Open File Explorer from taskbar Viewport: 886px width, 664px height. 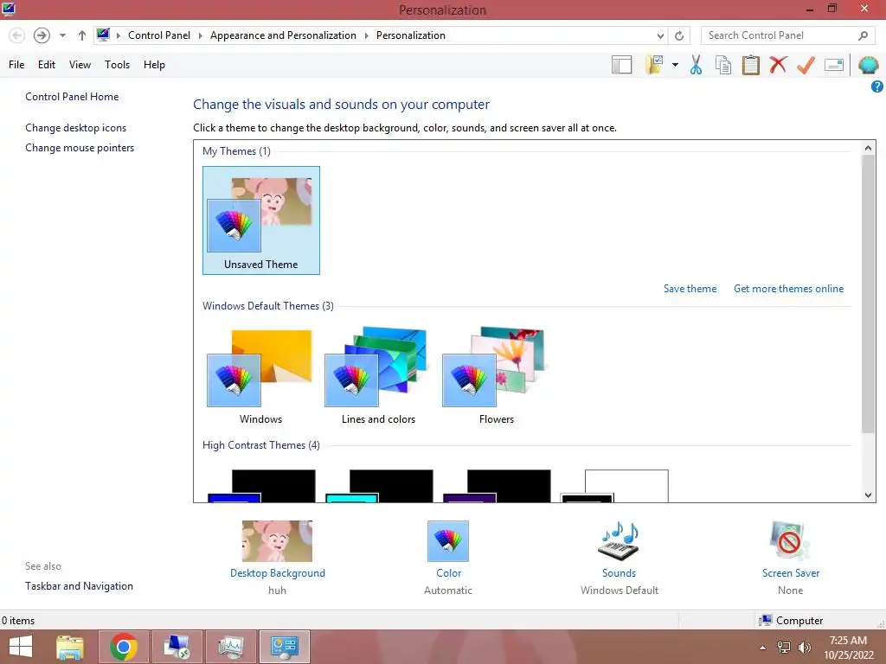tap(70, 647)
